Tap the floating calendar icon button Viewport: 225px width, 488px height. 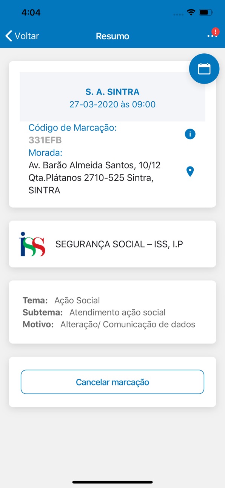coord(204,68)
